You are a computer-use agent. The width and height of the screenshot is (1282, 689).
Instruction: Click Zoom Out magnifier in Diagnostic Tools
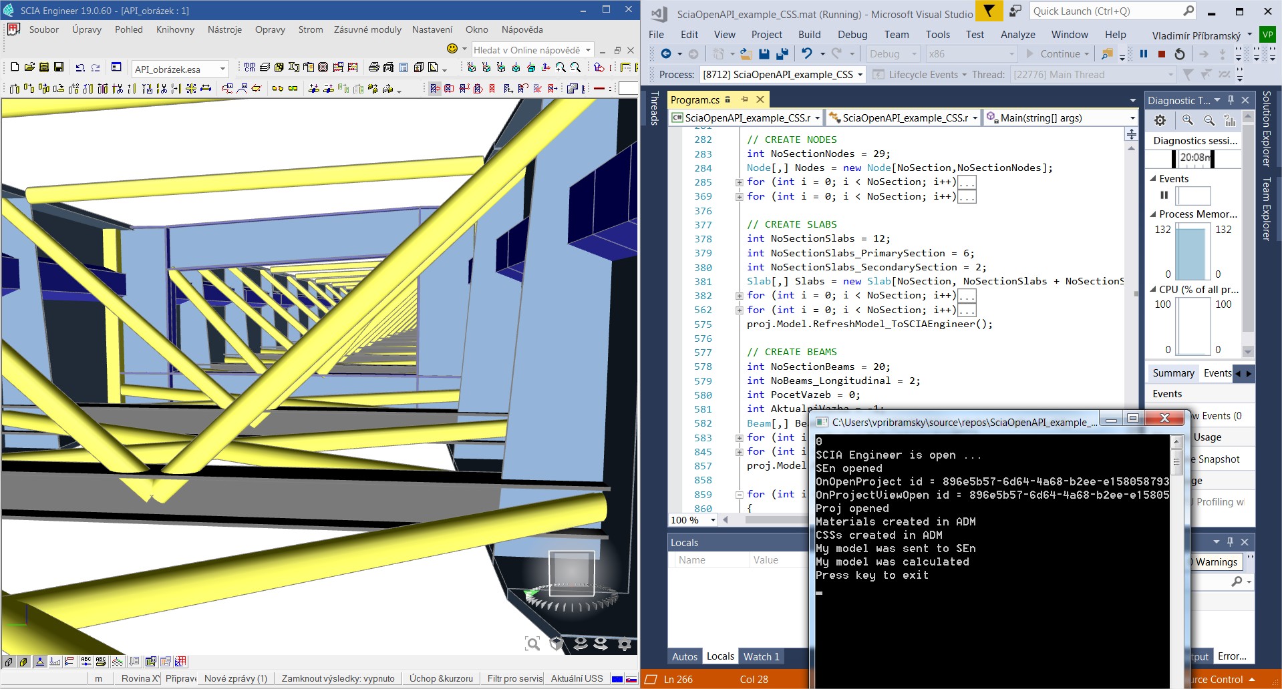pyautogui.click(x=1209, y=120)
